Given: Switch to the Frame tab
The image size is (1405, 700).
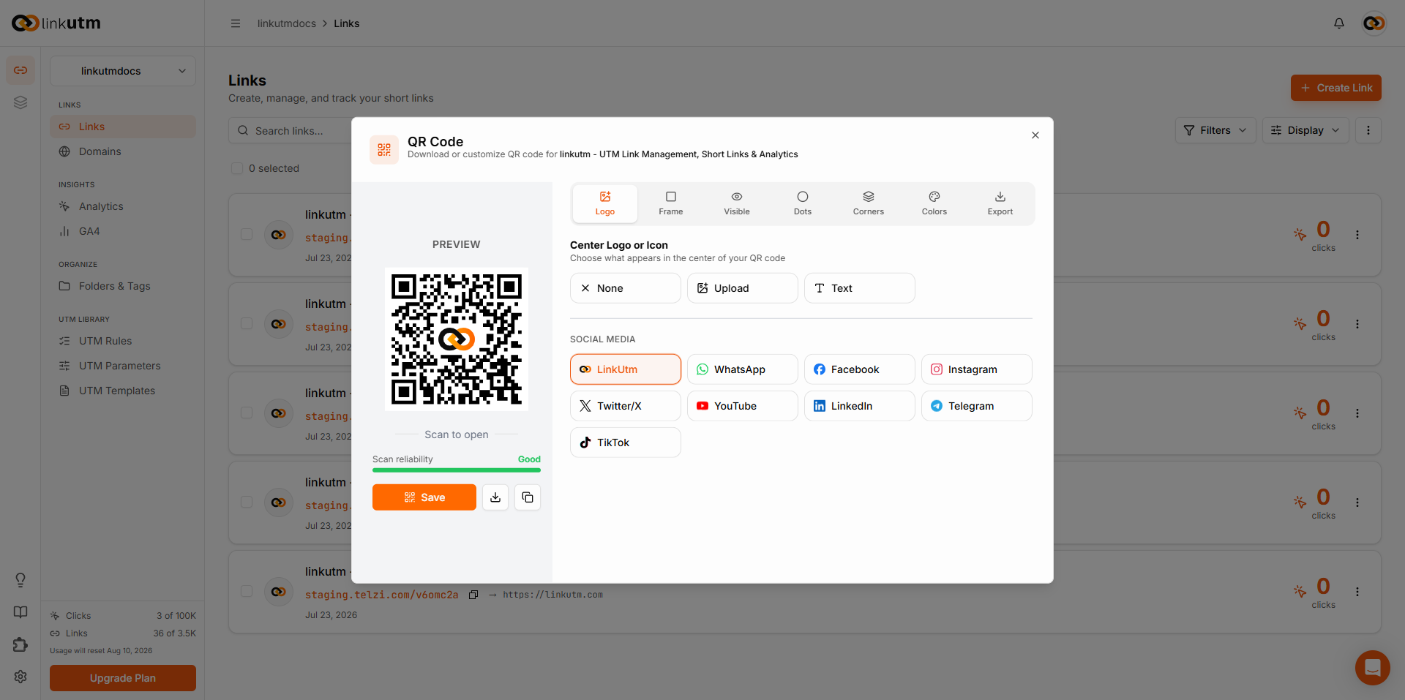Looking at the screenshot, I should coord(671,203).
